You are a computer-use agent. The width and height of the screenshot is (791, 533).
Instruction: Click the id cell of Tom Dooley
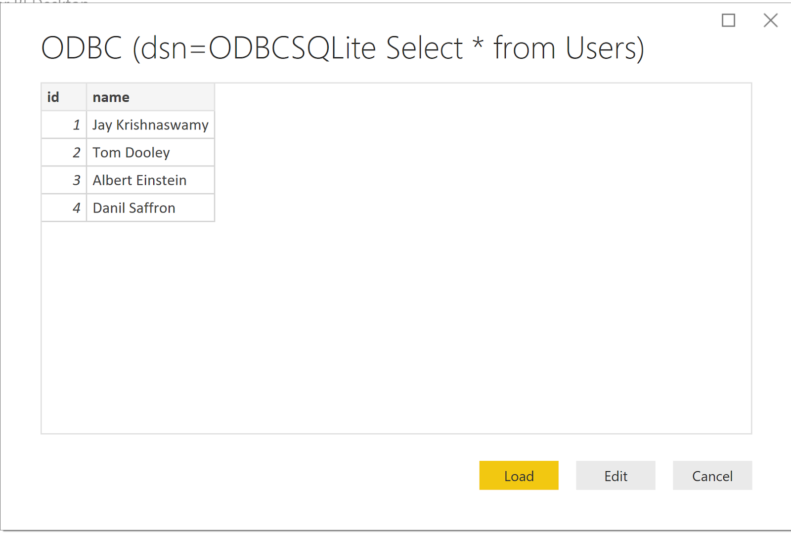click(x=63, y=152)
